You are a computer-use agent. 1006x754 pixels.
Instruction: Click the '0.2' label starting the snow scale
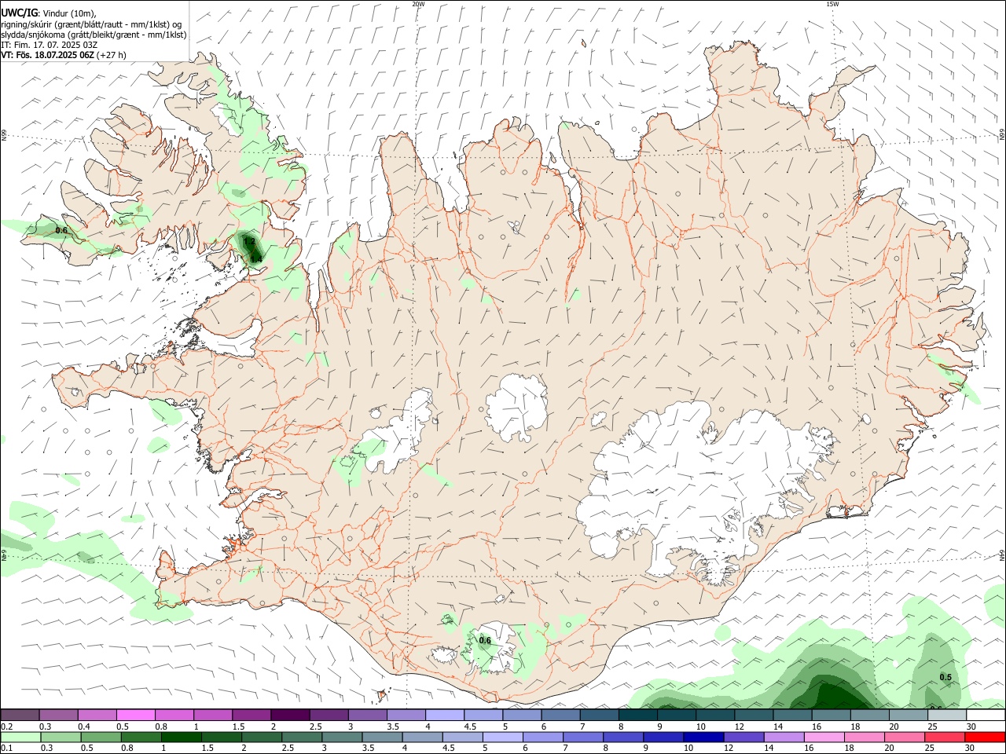[x=6, y=727]
